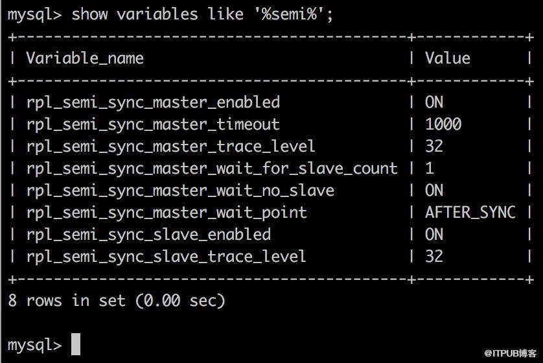Click the ON value of slave_enabled
The height and width of the screenshot is (363, 543).
434,235
